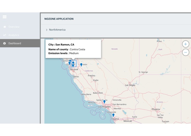Click the highlighted San Ramon map pin

click(x=73, y=63)
